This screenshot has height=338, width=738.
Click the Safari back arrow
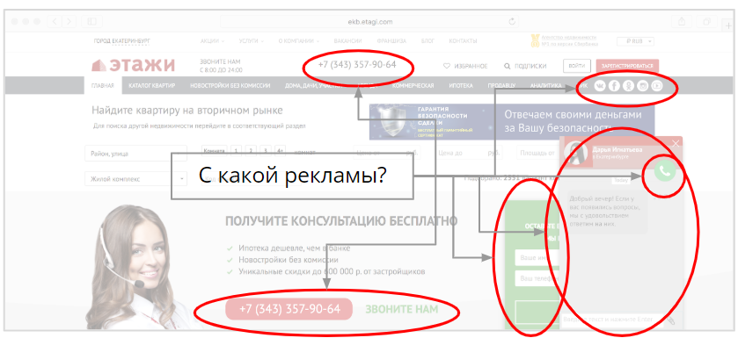click(x=55, y=21)
